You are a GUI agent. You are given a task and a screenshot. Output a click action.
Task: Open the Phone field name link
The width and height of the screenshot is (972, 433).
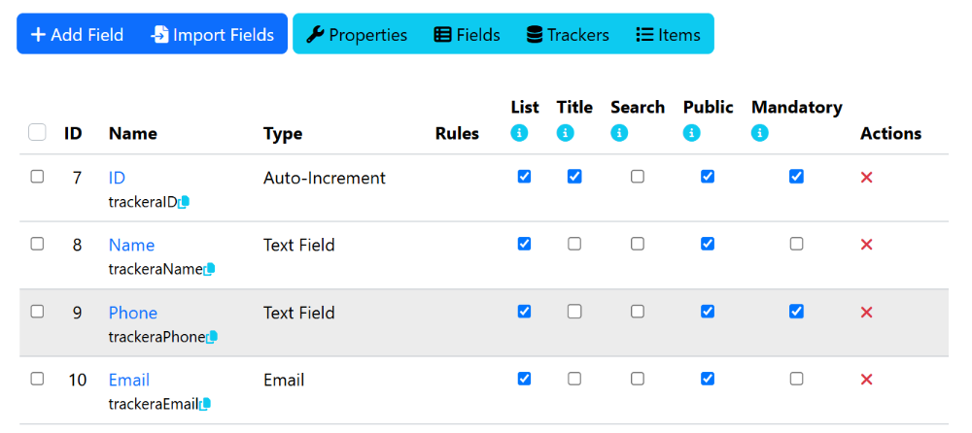tap(133, 313)
